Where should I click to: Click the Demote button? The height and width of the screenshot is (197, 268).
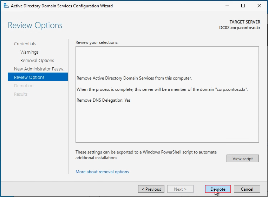[218, 189]
